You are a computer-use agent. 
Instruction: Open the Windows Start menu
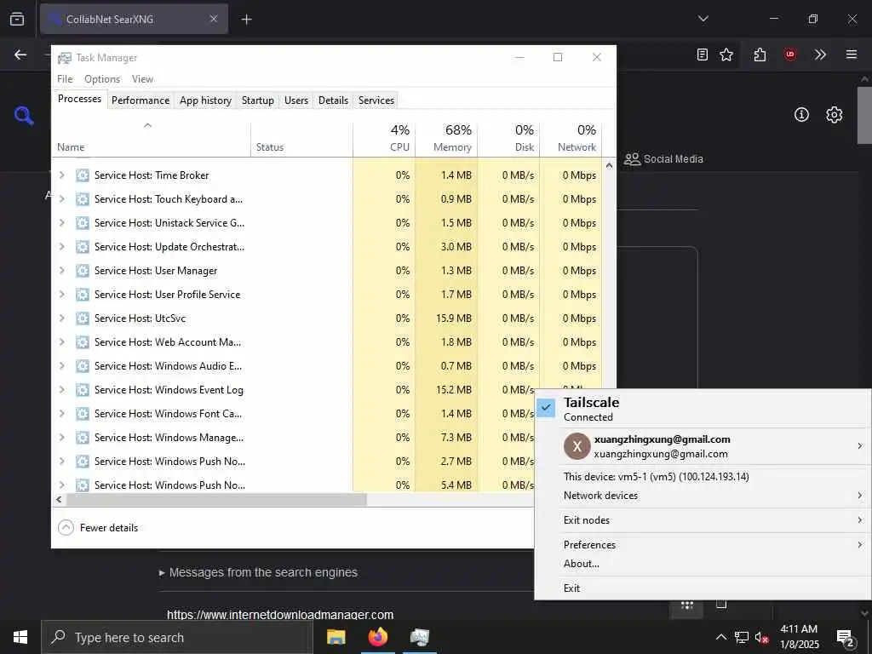point(20,637)
